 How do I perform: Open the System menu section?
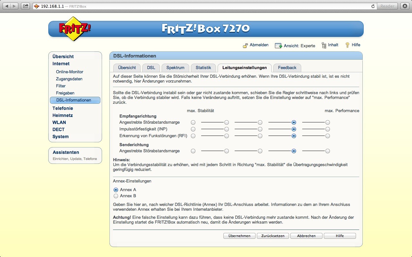pyautogui.click(x=61, y=137)
